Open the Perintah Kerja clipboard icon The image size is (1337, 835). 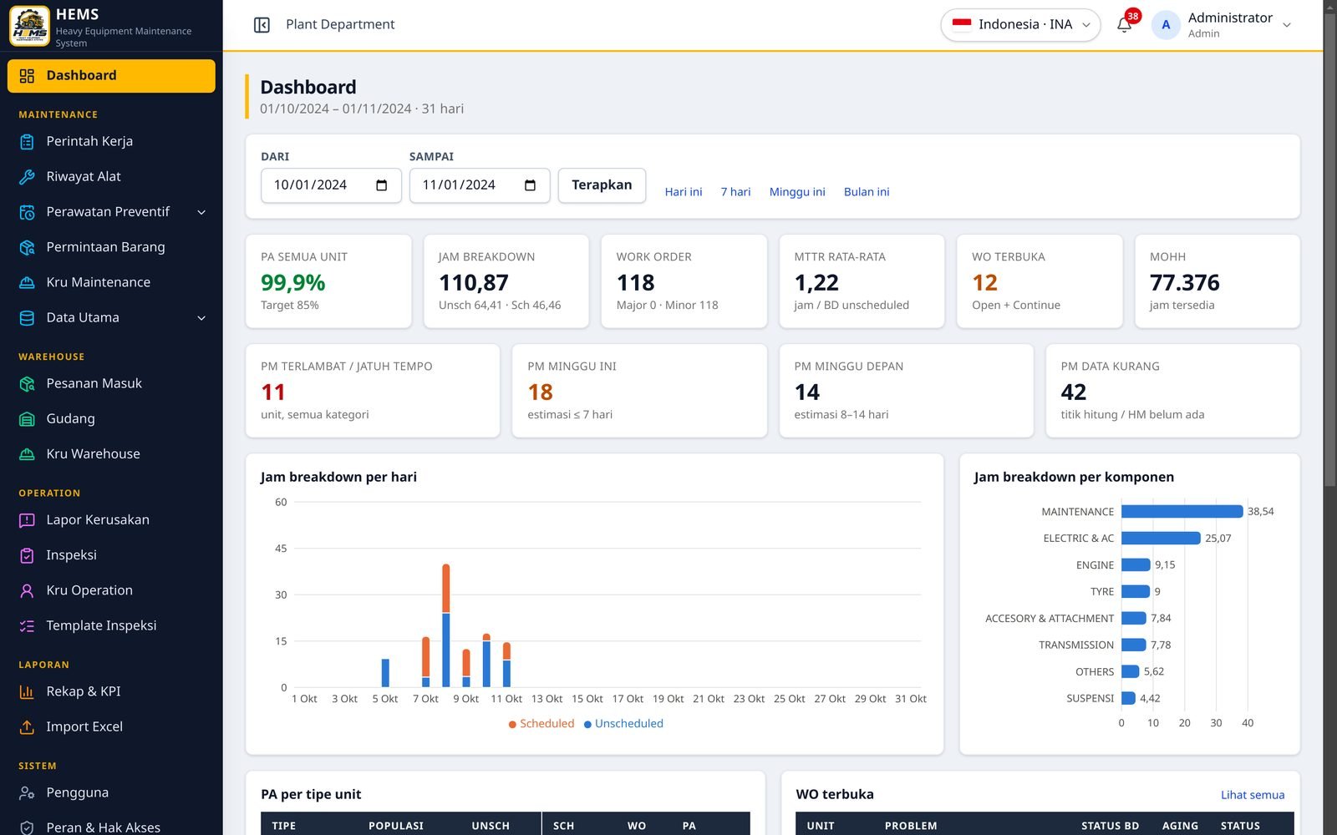[27, 142]
